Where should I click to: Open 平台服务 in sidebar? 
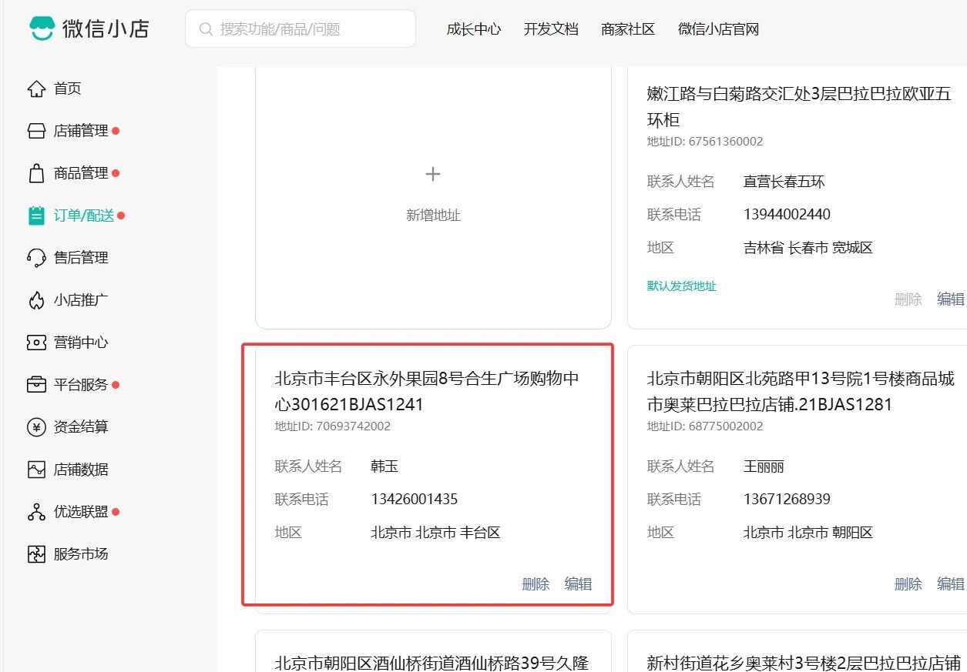coord(81,385)
